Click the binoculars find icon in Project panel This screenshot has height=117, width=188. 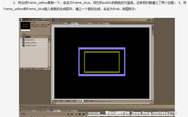point(22,69)
